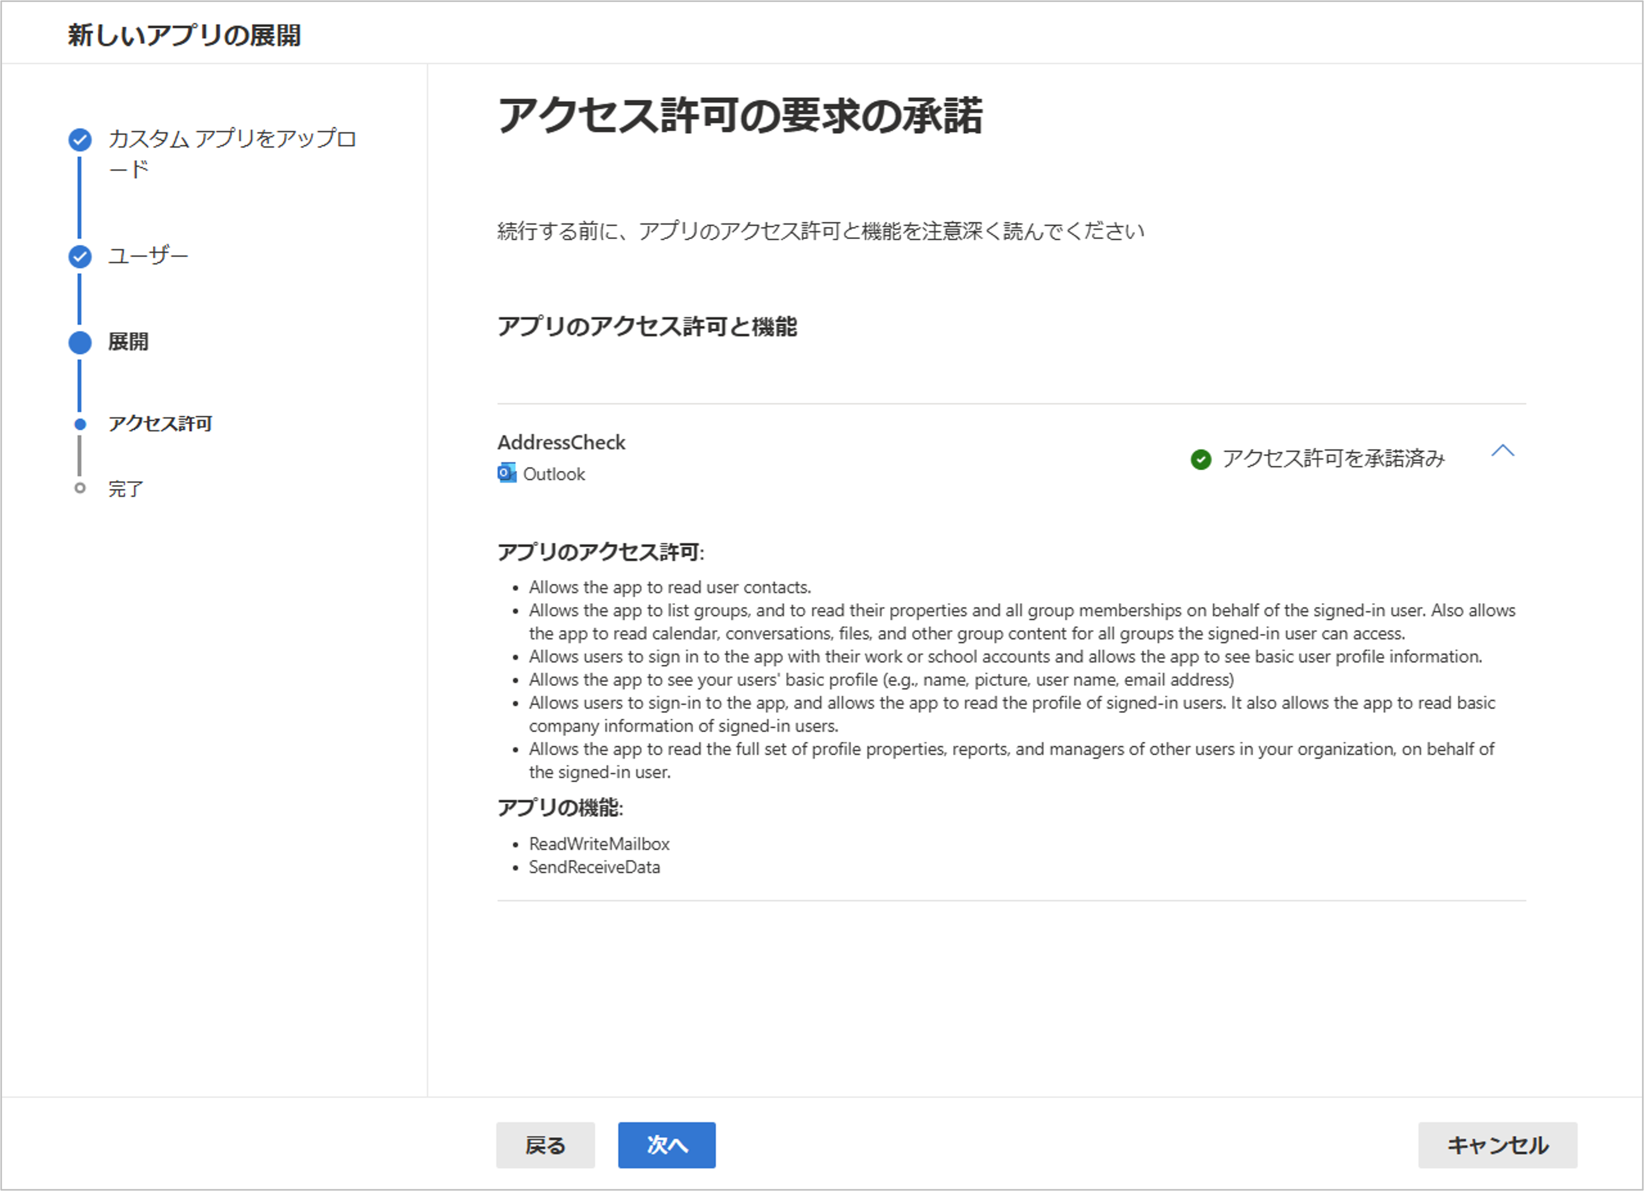Click the SendReceiveData capability item
This screenshot has width=1644, height=1191.
click(x=594, y=867)
